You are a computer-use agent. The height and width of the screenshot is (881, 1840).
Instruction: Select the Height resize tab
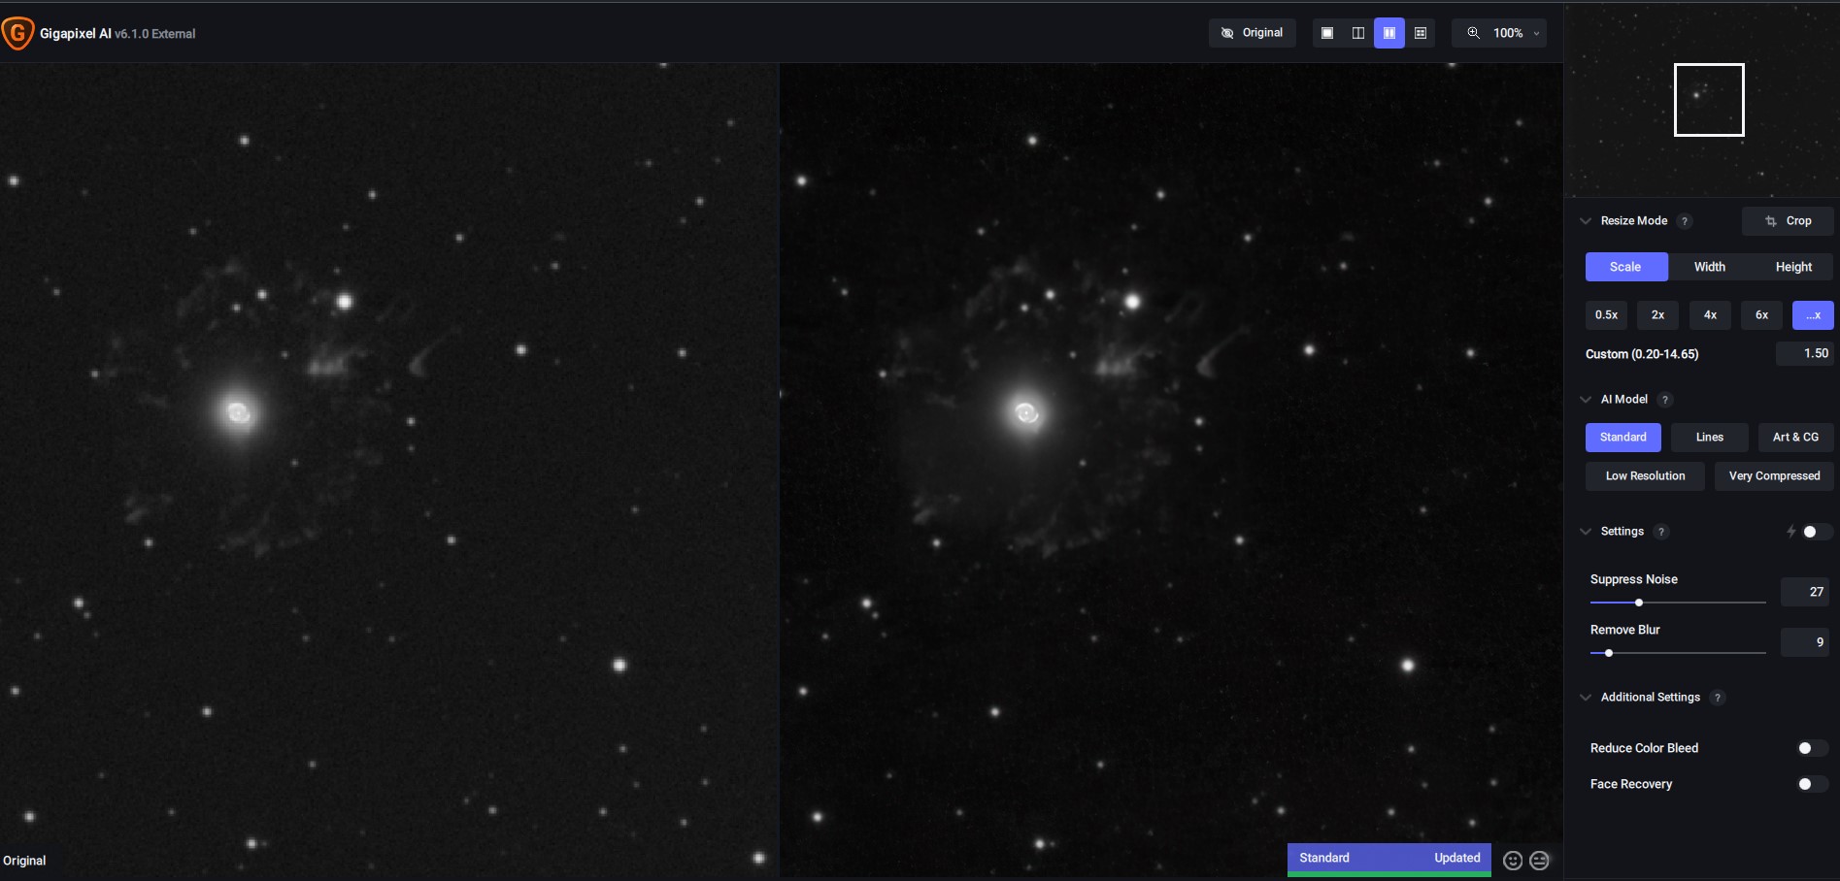(x=1793, y=267)
